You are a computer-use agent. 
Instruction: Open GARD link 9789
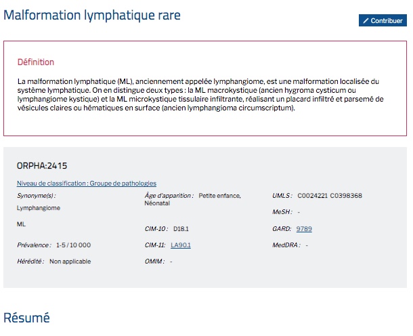[304, 229]
